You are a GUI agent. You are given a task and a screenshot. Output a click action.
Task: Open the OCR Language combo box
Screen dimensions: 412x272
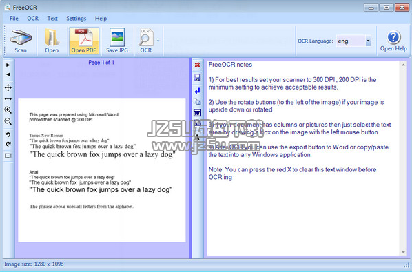coord(368,41)
